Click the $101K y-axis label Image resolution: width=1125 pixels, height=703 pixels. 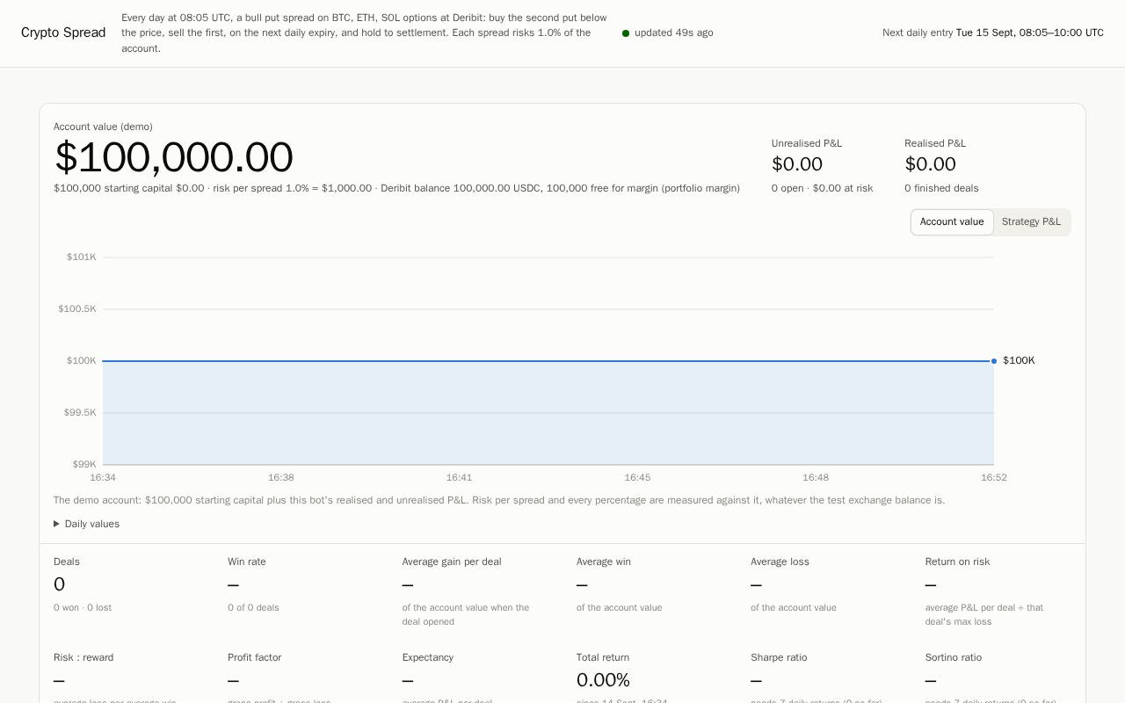[x=82, y=257]
